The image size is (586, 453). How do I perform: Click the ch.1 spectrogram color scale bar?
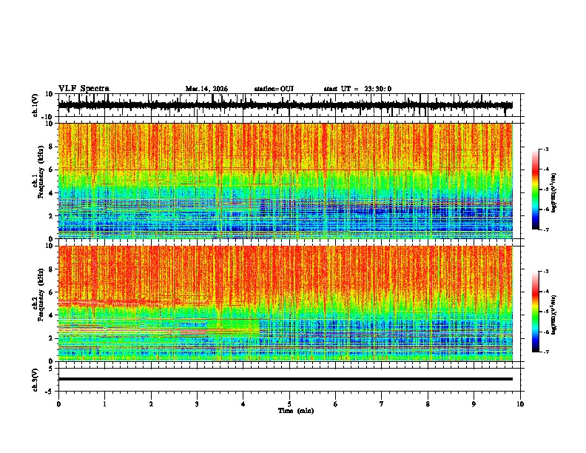(x=536, y=189)
